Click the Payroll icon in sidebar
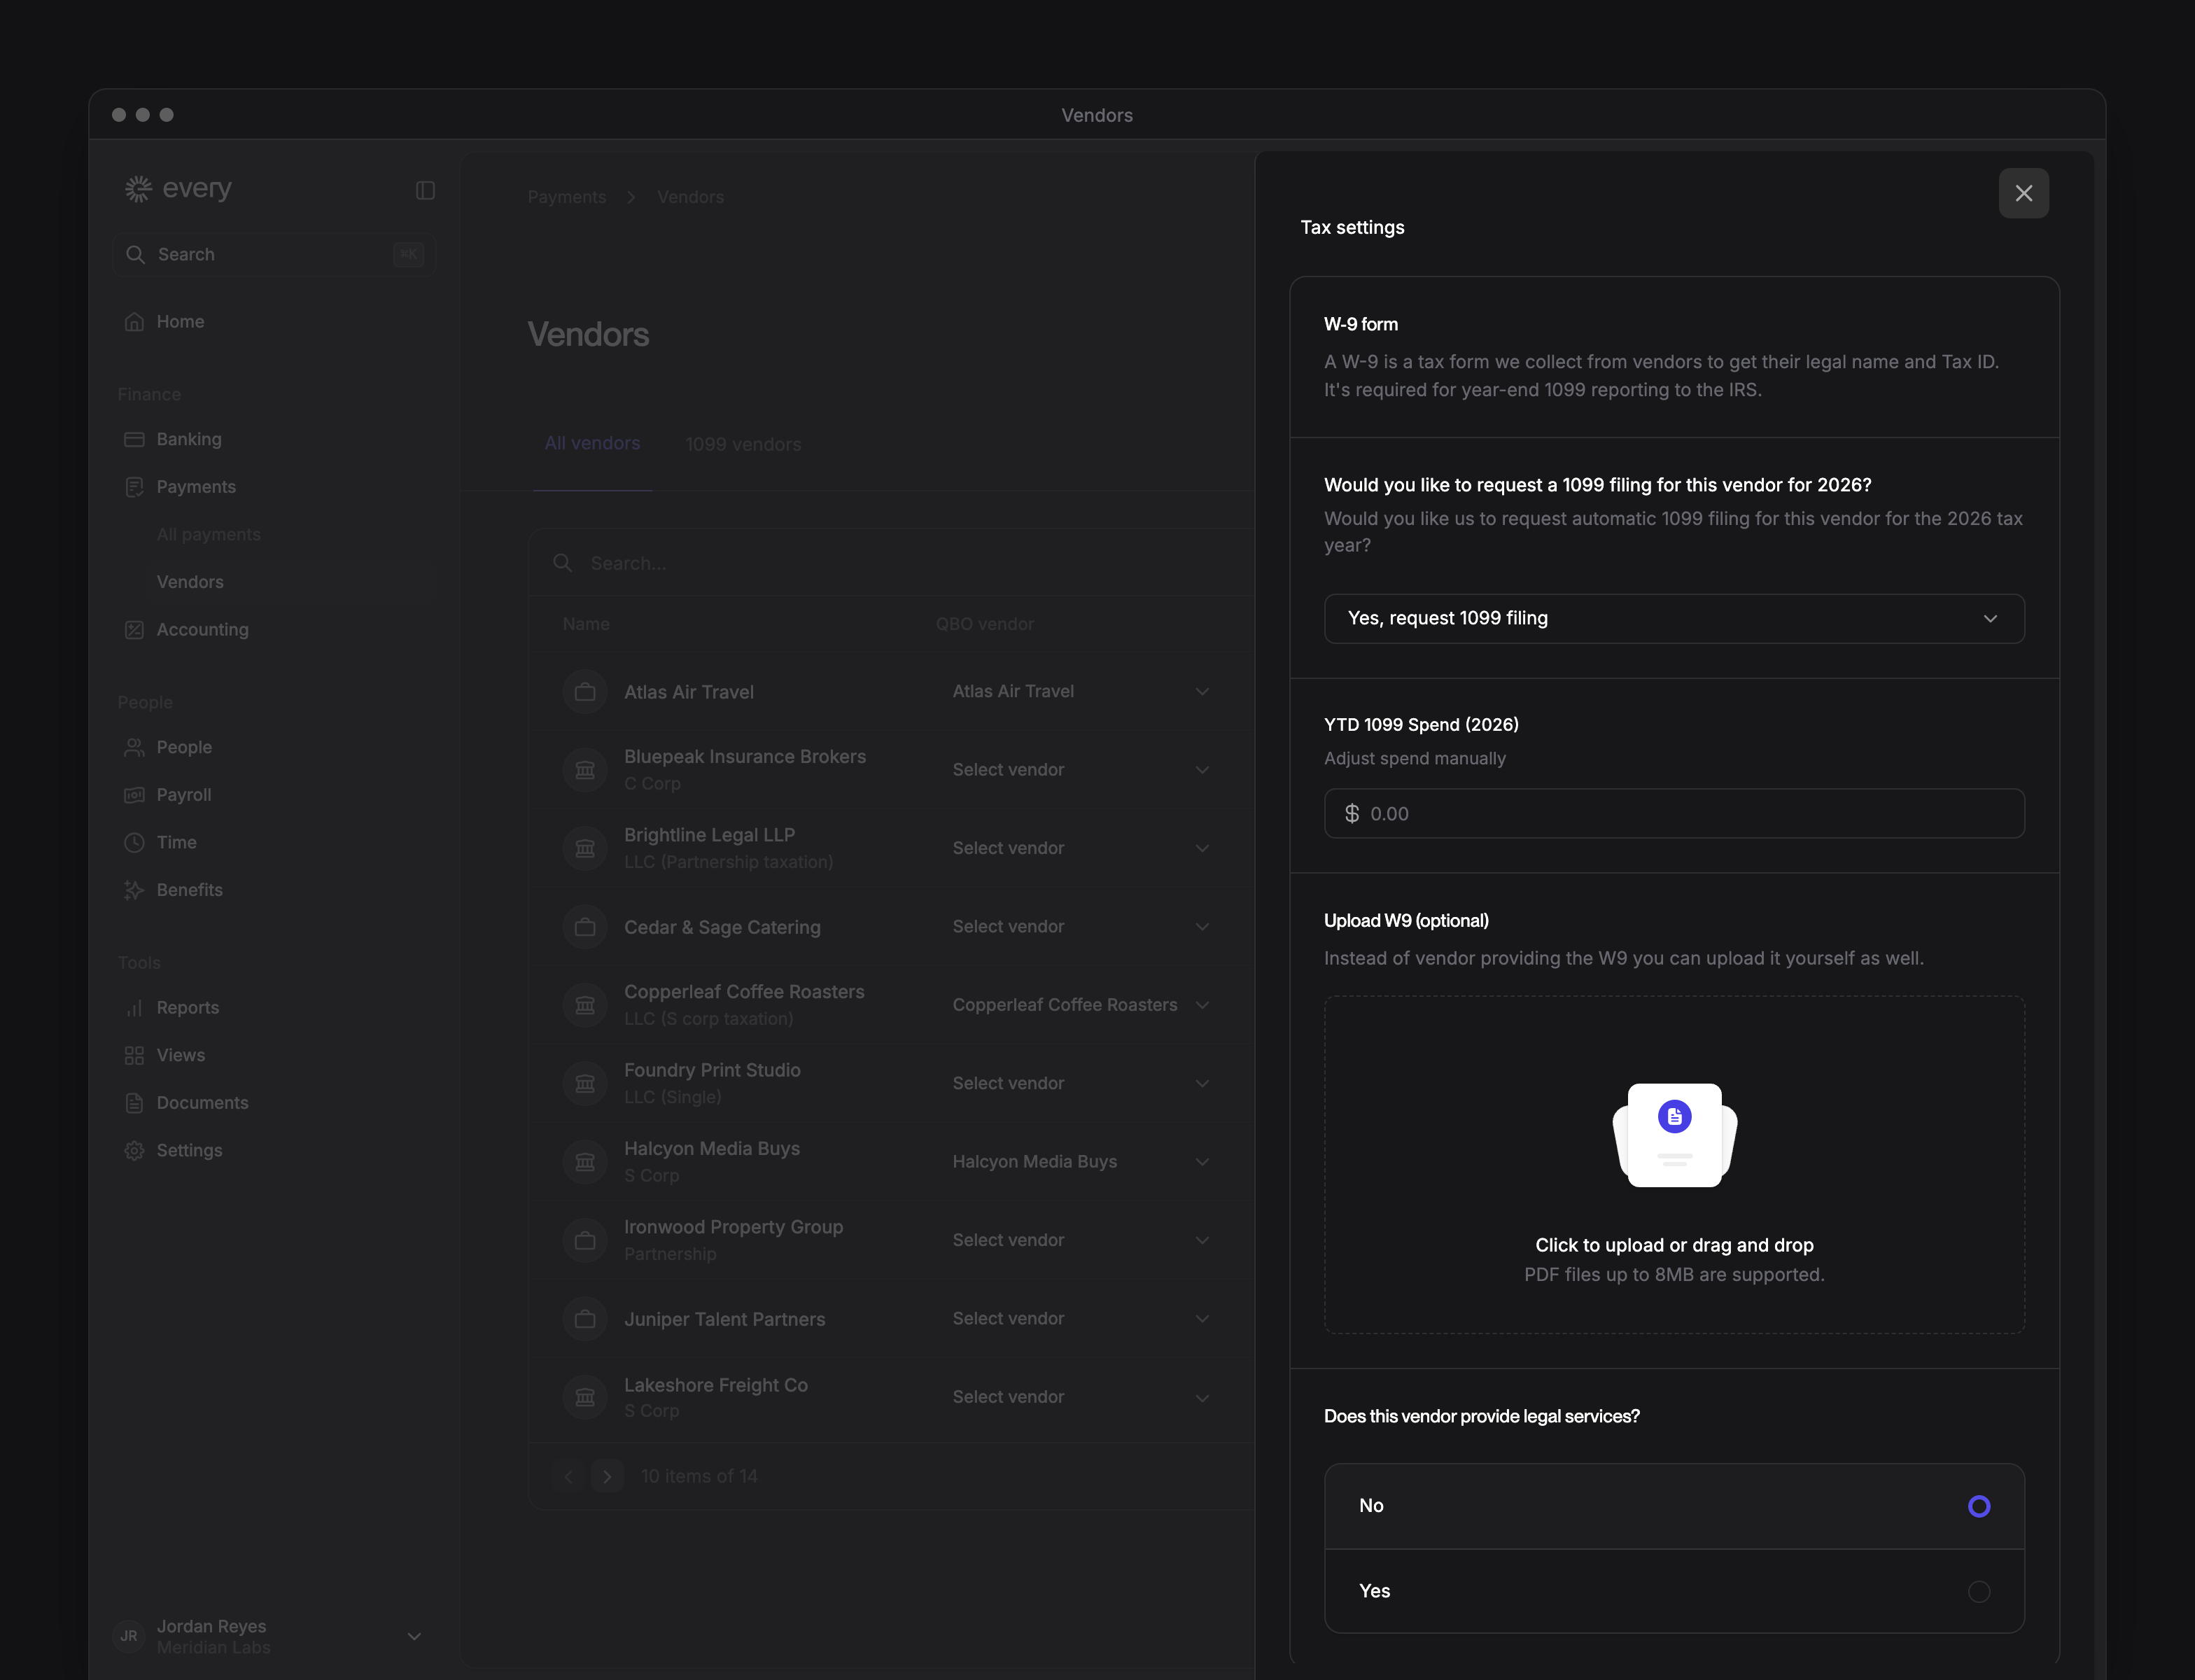This screenshot has width=2195, height=1680. (134, 795)
